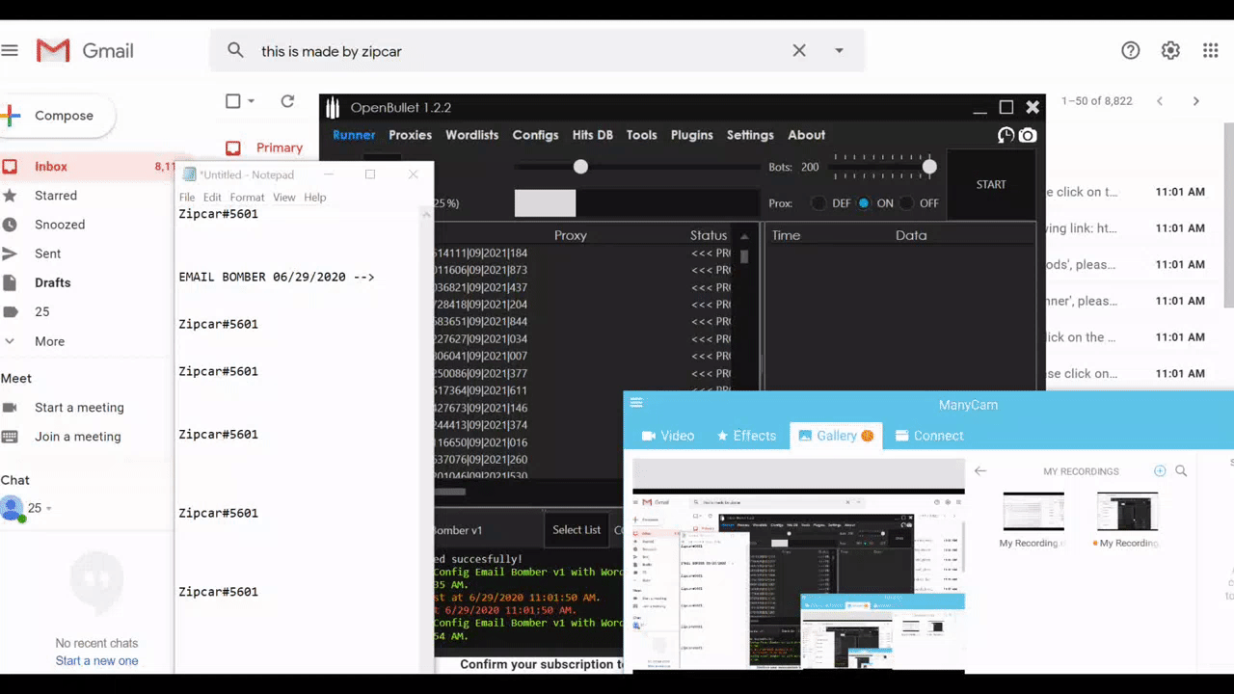Click the OpenBullet proxy list vertical scrollbar
1234x694 pixels.
pos(744,256)
